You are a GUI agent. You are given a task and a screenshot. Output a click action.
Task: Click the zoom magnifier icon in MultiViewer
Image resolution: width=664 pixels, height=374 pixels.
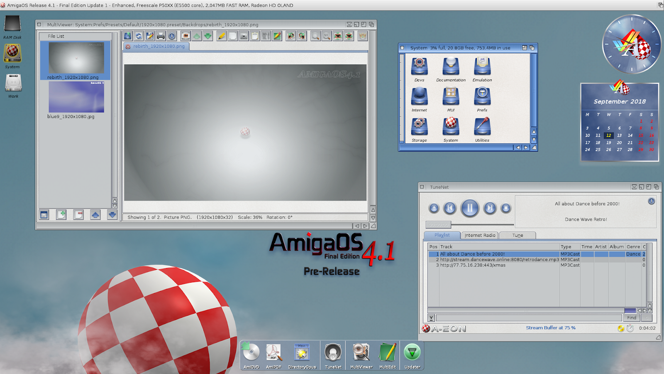tap(315, 36)
